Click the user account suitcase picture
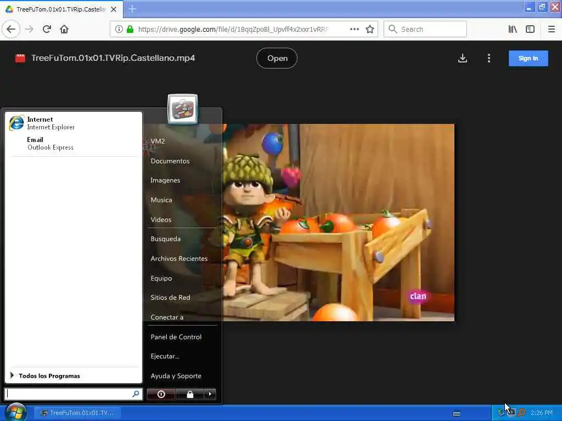Image resolution: width=562 pixels, height=421 pixels. click(x=183, y=109)
